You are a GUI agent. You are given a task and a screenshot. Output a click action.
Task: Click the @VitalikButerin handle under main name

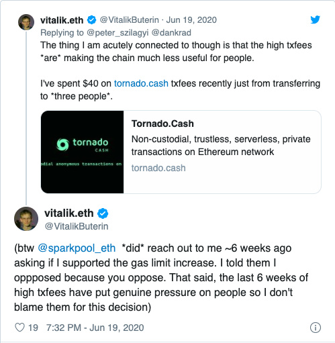(x=77, y=226)
